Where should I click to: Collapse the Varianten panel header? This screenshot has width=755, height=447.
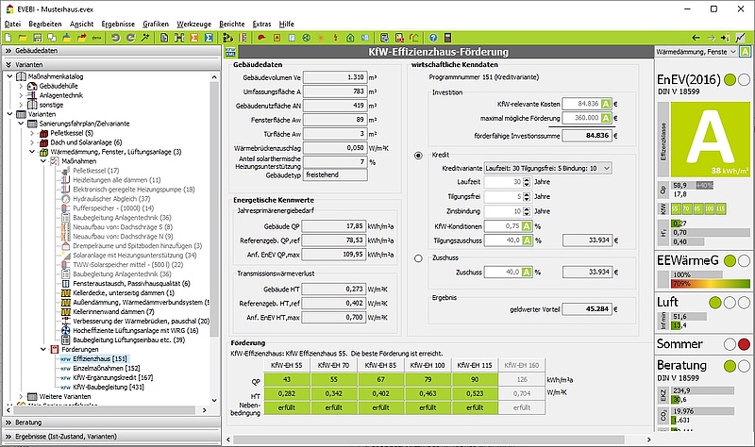pyautogui.click(x=111, y=64)
